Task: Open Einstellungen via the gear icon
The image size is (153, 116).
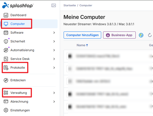Action: tap(6, 110)
